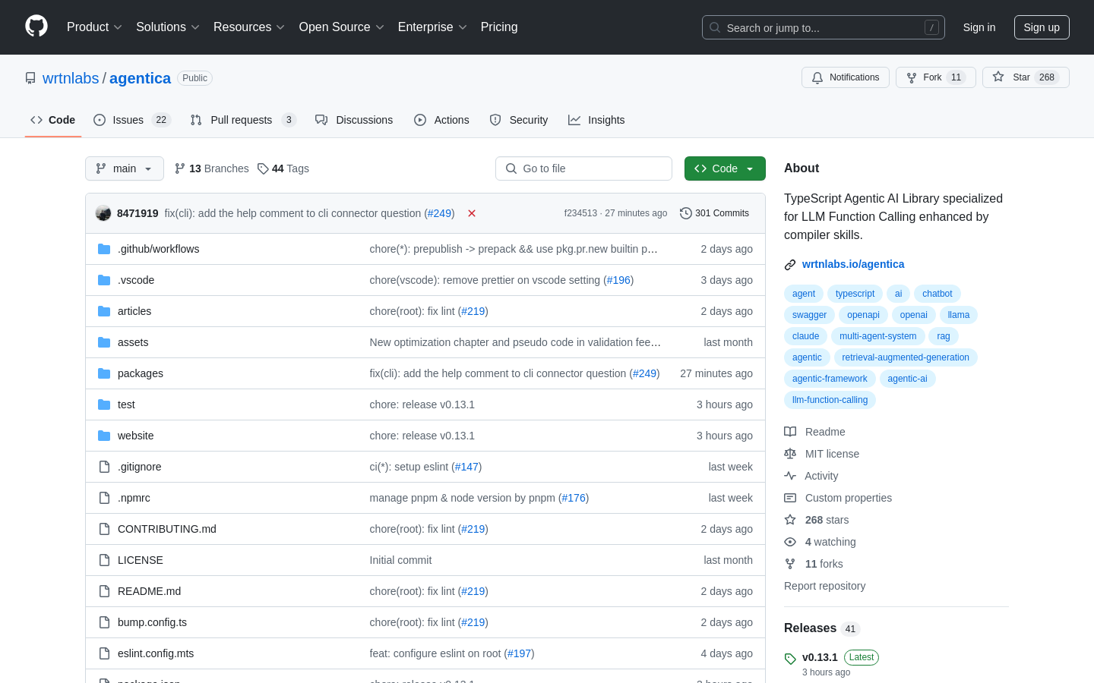Open the bump.config.ts file
Screen dimensions: 1094x683
coord(152,622)
